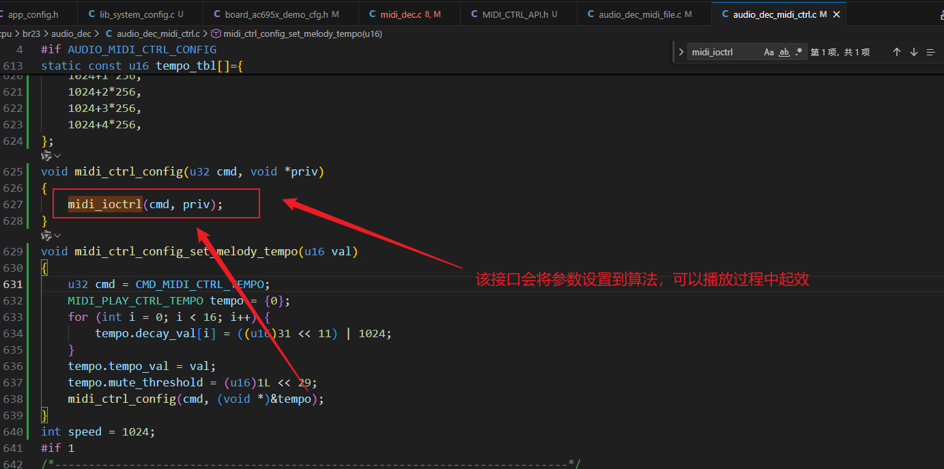Toggle Find in Selection lines icon
944x469 pixels.
point(930,52)
